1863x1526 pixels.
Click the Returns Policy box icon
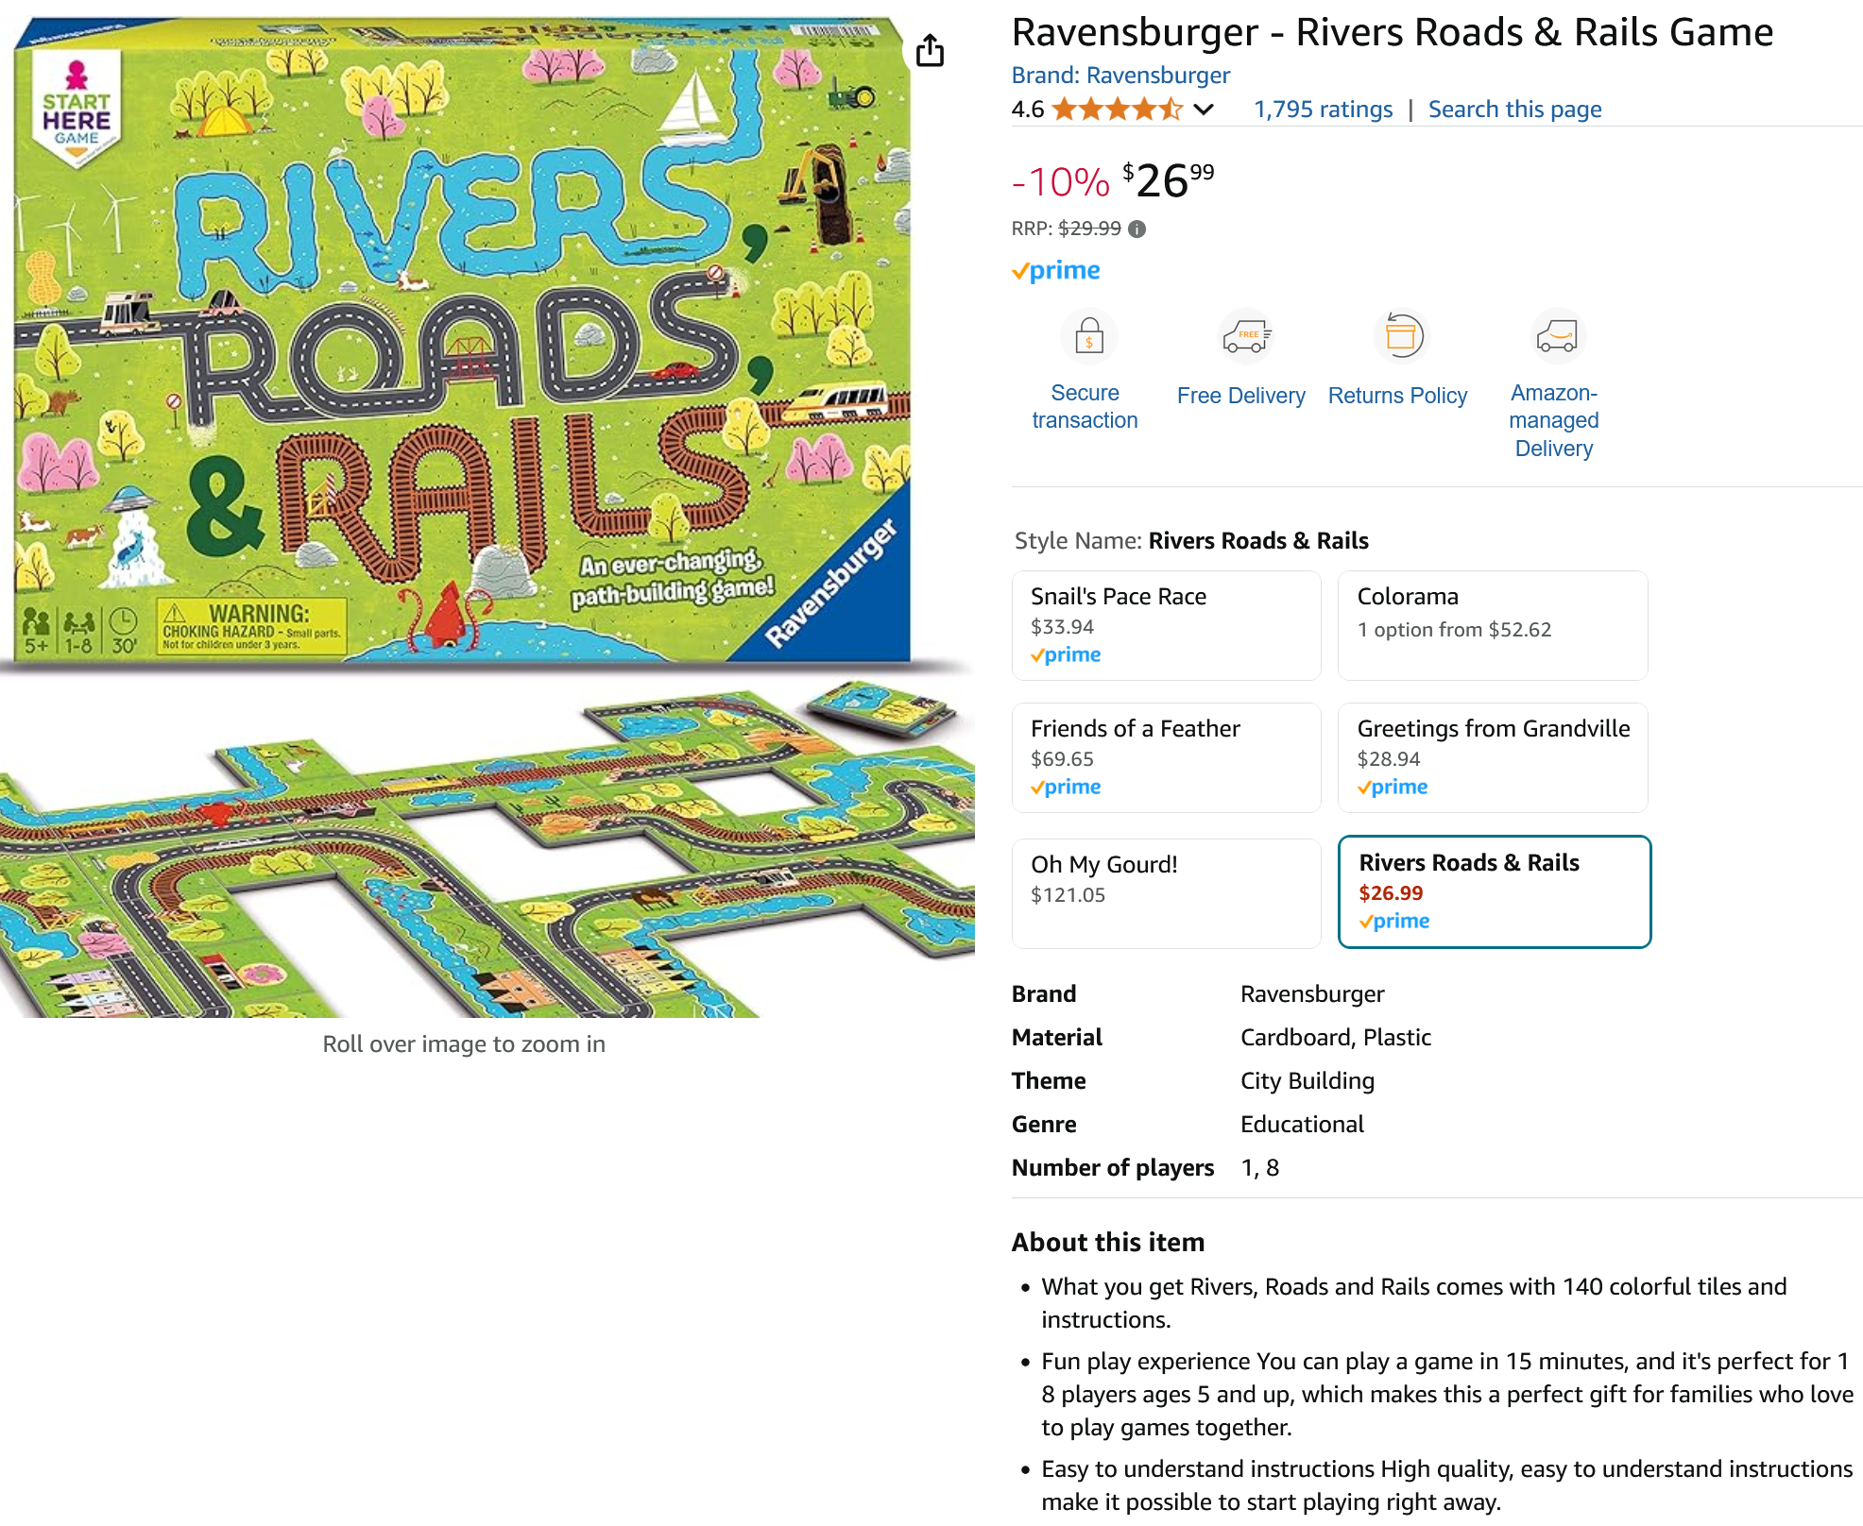coord(1401,336)
